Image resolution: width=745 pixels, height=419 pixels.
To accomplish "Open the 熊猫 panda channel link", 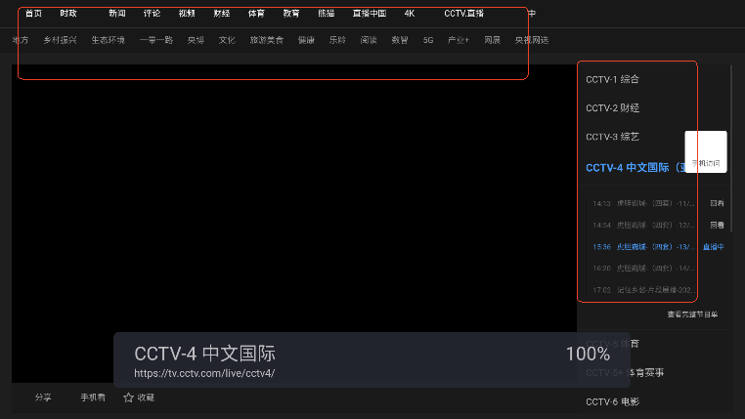I will pyautogui.click(x=327, y=14).
